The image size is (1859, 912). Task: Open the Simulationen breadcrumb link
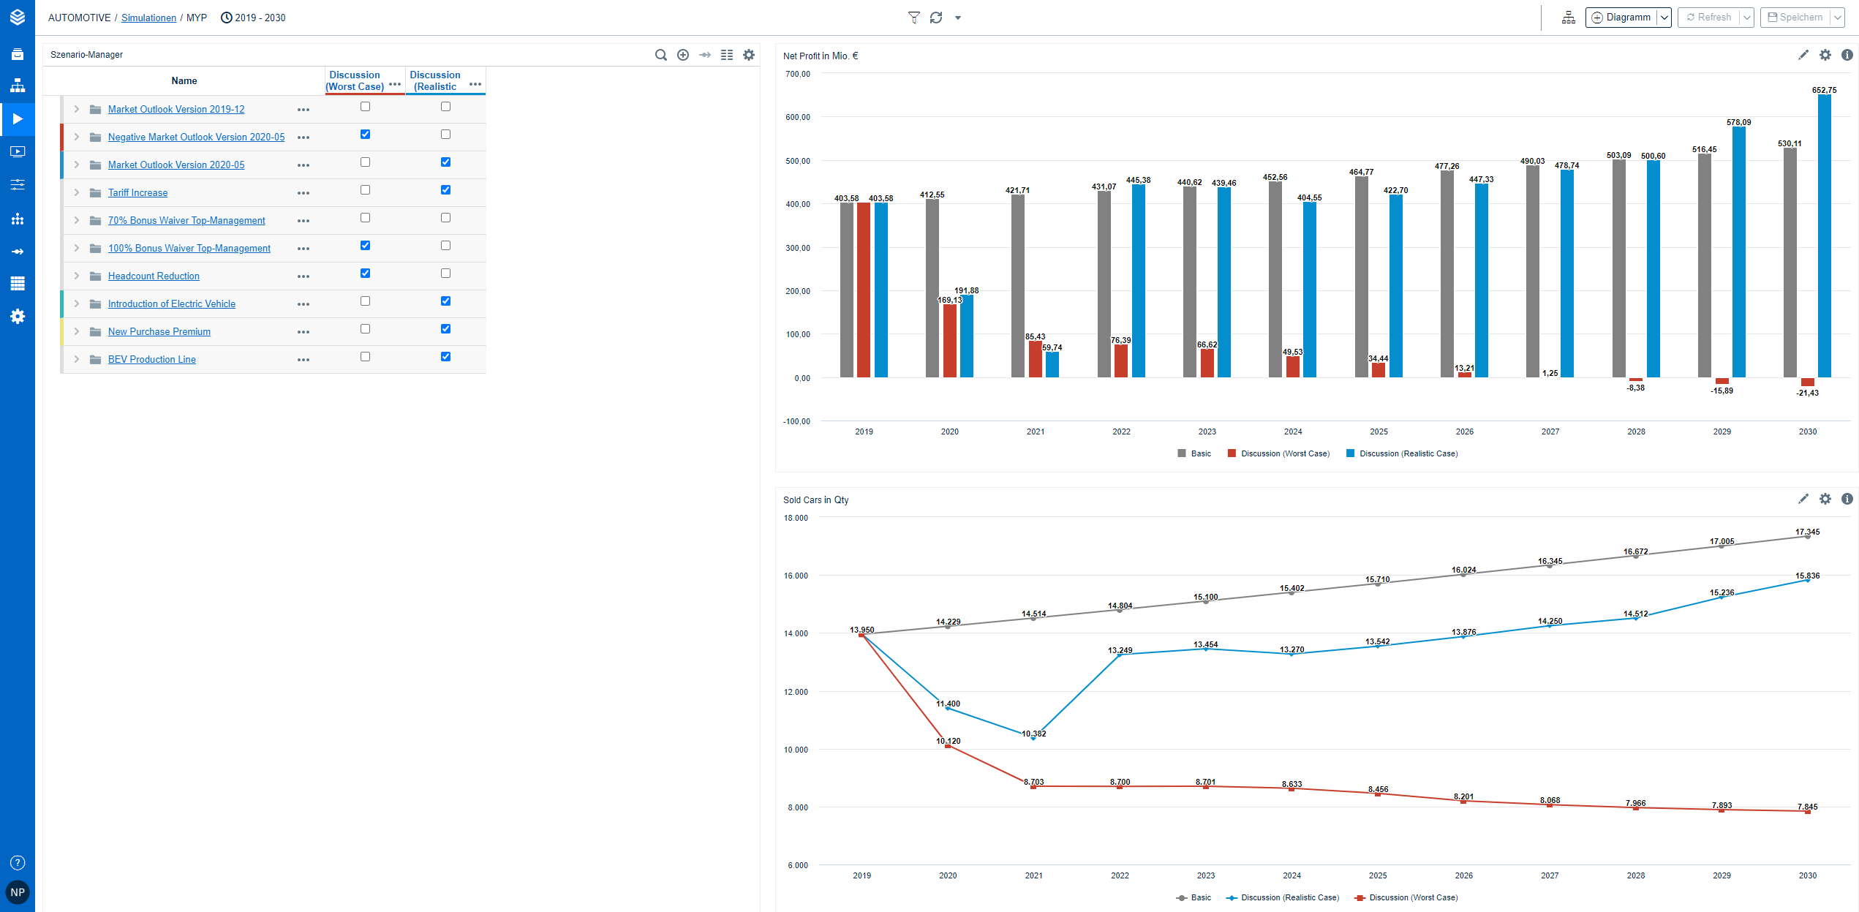tap(148, 18)
